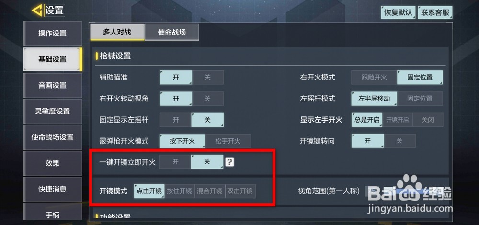Screen dimensions: 479x225
Task: Open the question mark help icon
Action: [229, 162]
